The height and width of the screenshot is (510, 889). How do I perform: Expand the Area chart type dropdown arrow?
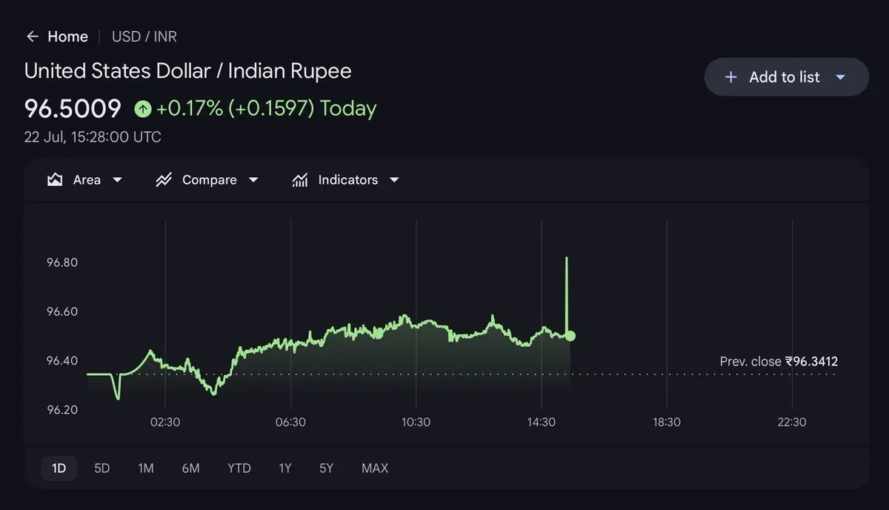tap(117, 180)
